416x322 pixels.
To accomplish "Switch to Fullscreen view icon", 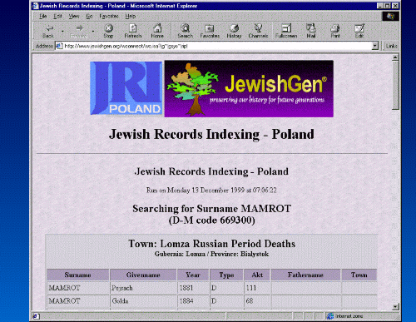I will (286, 28).
